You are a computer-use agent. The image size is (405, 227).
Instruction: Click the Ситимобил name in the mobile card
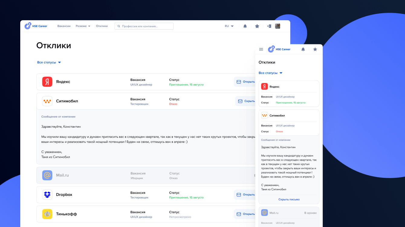pyautogui.click(x=277, y=115)
